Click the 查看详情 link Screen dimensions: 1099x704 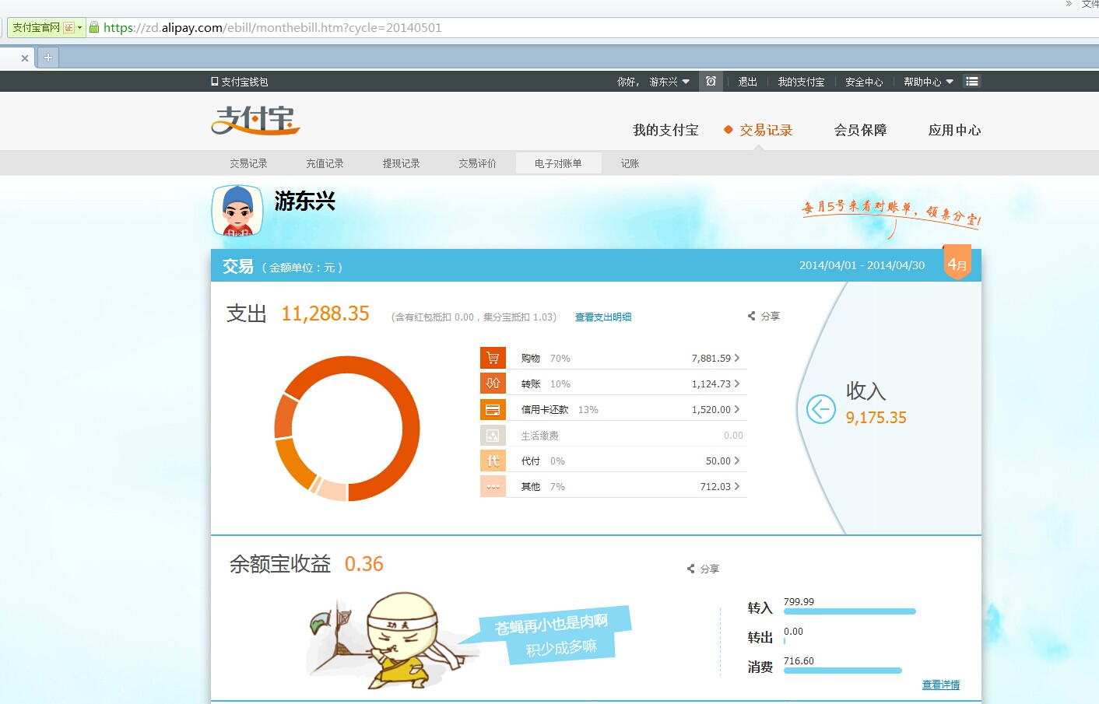941,685
